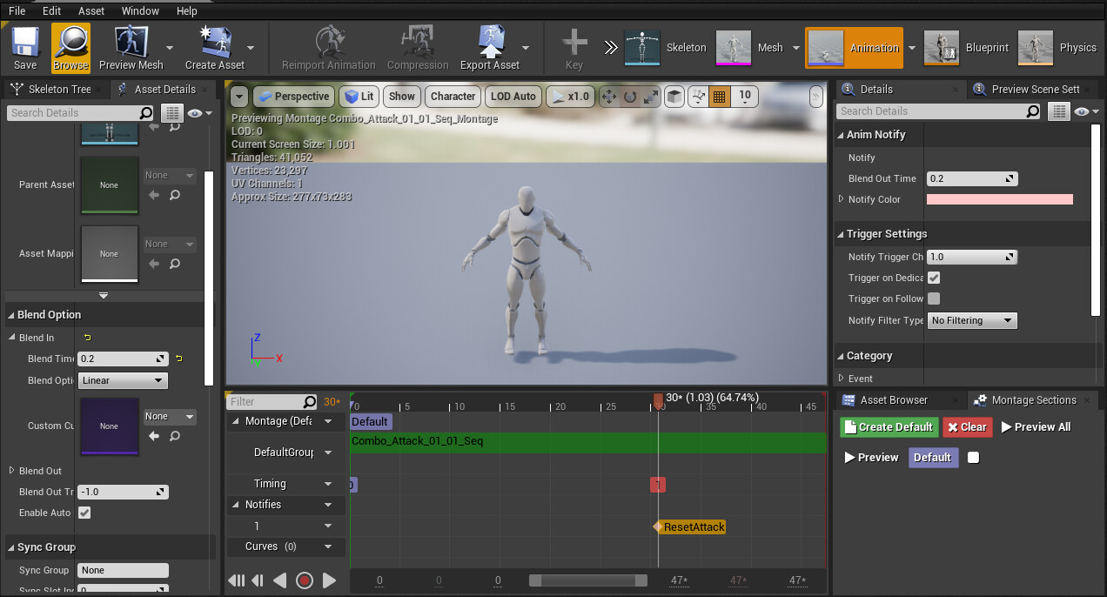Screen dimensions: 1107x597
Task: Click the Clear button in Montage Sections
Action: click(966, 427)
